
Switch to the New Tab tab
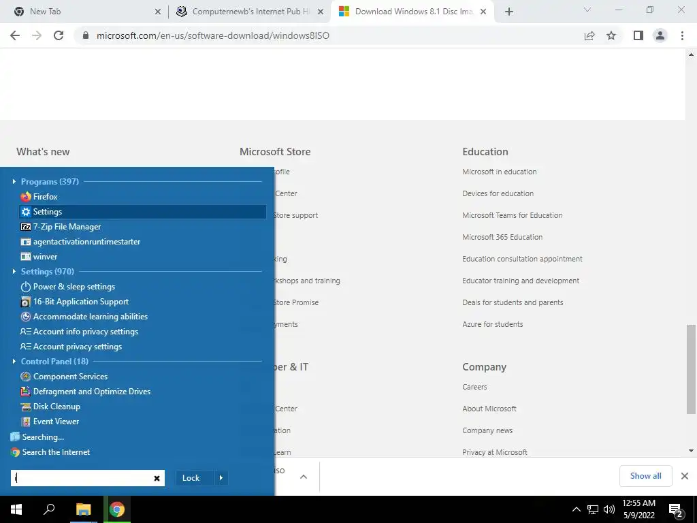(84, 12)
